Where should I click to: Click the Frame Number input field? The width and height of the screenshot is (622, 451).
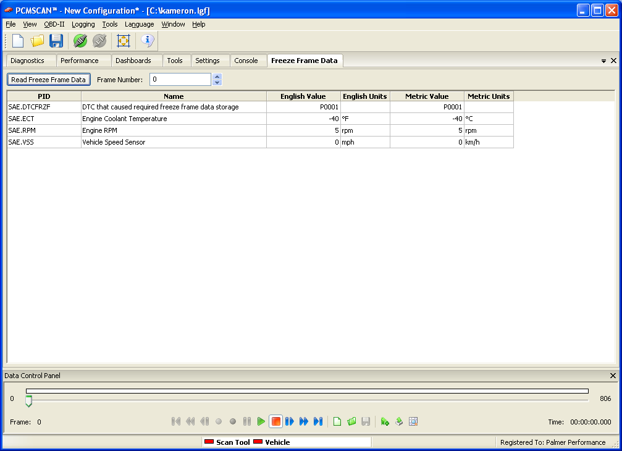(180, 79)
